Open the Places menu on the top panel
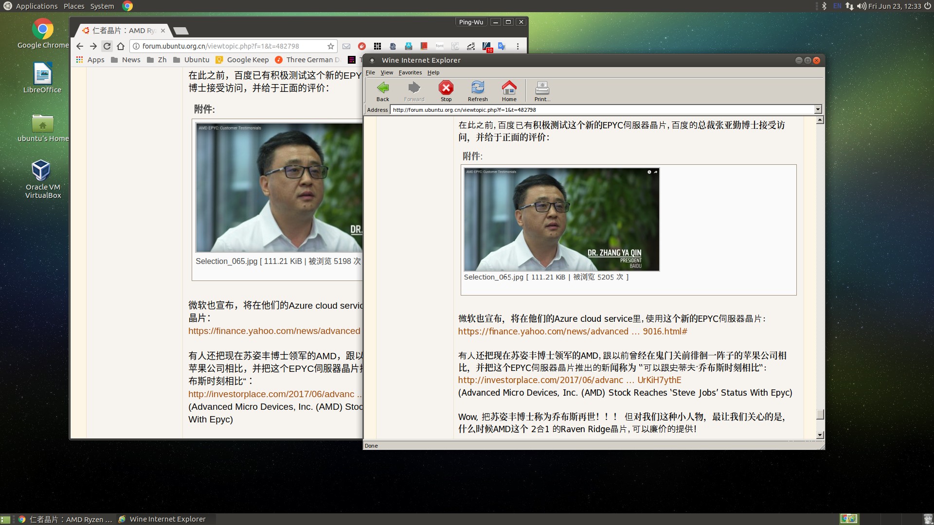The image size is (934, 525). click(74, 6)
